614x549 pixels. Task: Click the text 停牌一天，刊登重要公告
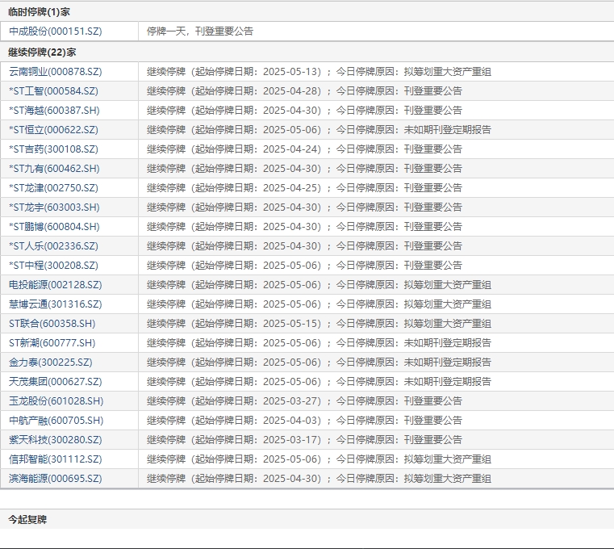(x=200, y=31)
